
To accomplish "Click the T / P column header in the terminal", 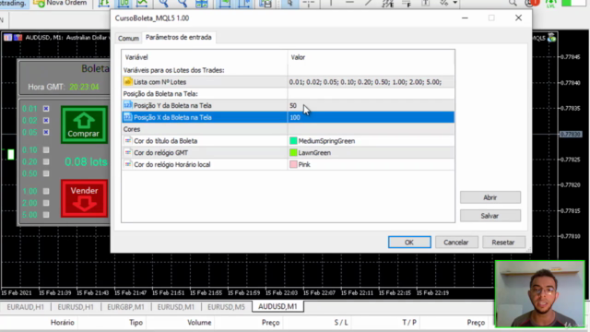I will 409,323.
